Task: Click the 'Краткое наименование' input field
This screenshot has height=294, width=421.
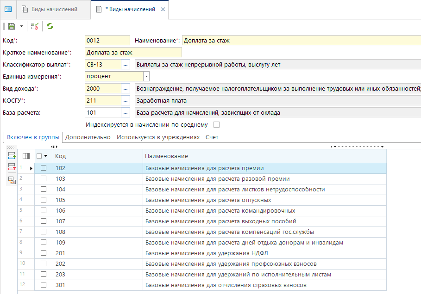Action: click(133, 53)
